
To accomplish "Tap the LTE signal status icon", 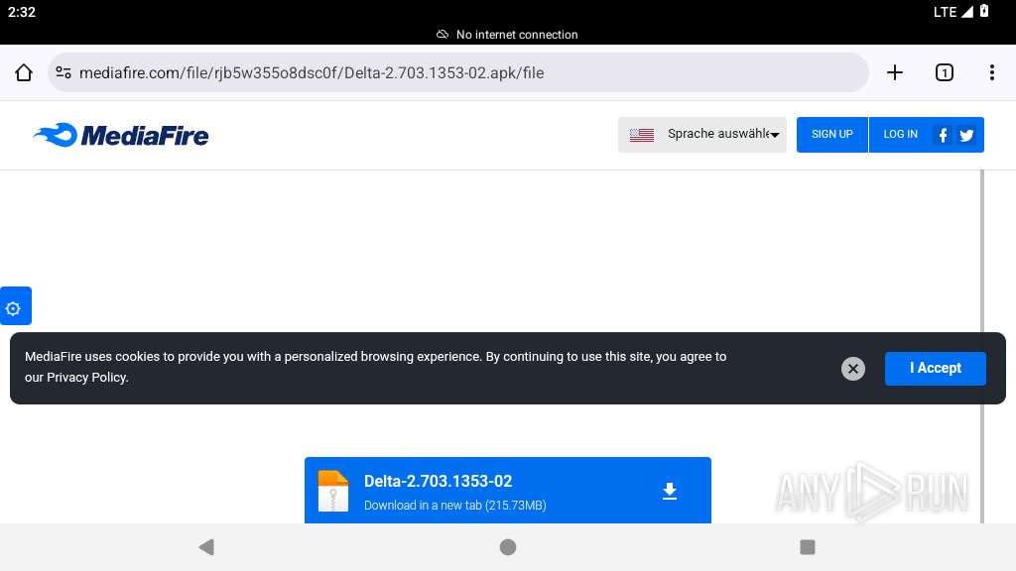I will tap(953, 12).
